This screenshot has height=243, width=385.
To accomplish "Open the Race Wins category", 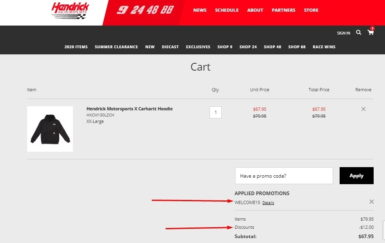I will click(324, 47).
